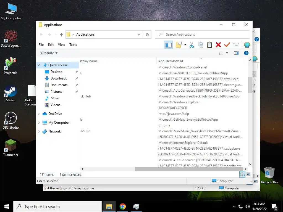Open the Windows Start button

coord(7,206)
